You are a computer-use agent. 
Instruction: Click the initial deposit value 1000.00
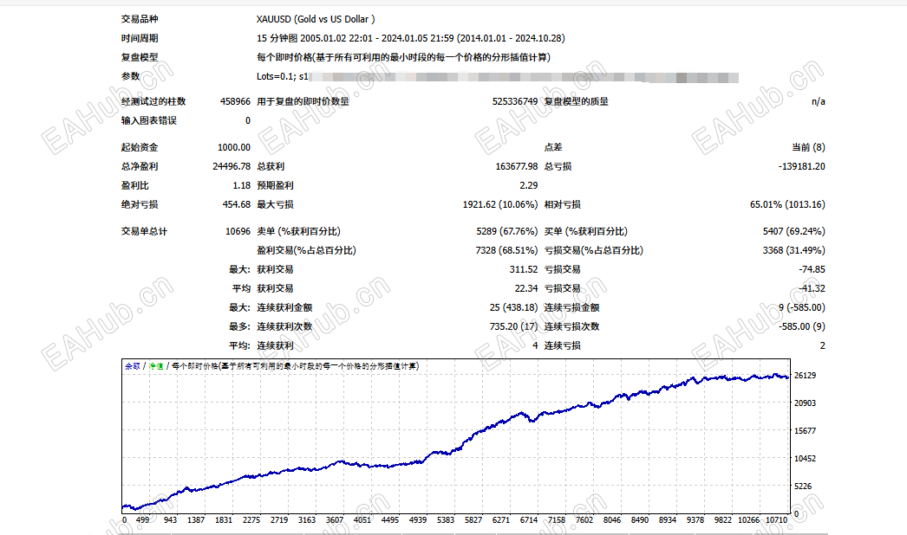[234, 147]
